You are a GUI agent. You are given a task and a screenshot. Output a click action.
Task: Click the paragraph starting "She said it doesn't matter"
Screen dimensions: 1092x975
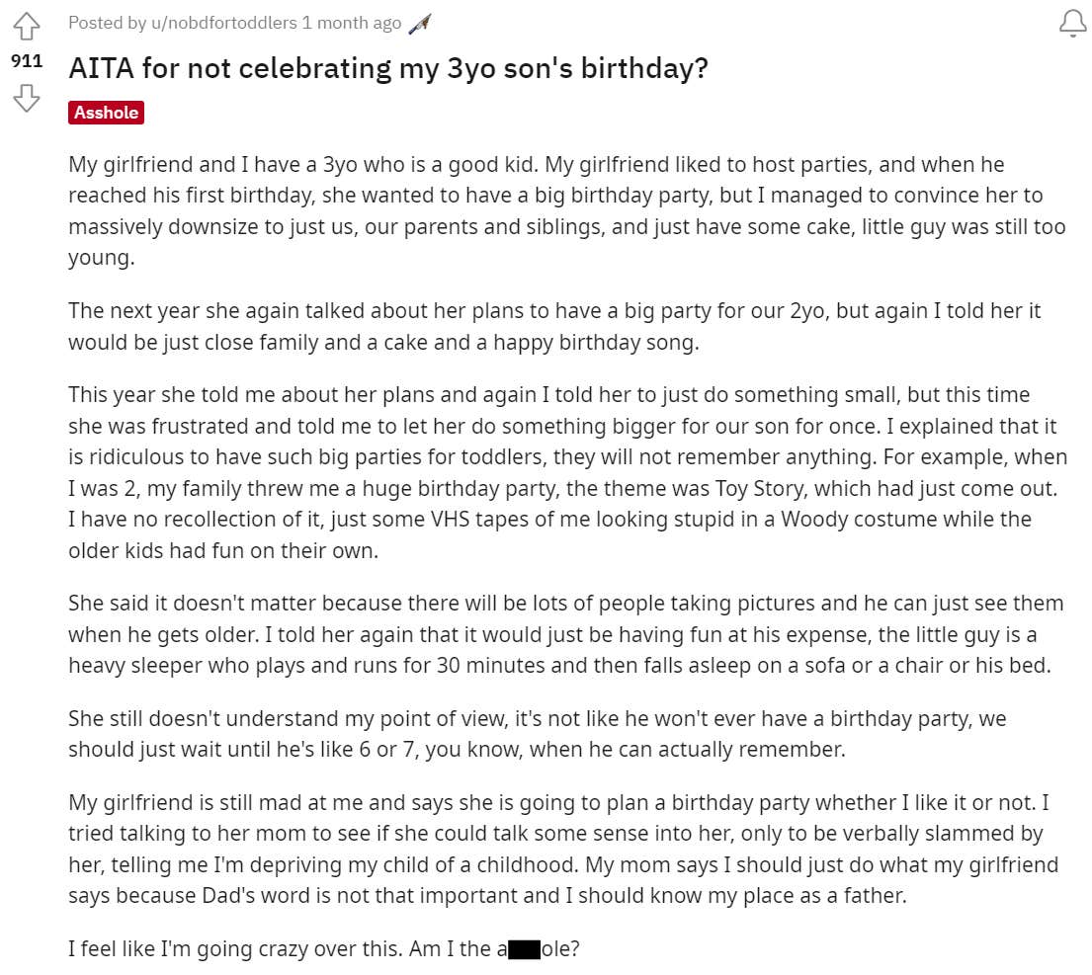[x=565, y=634]
